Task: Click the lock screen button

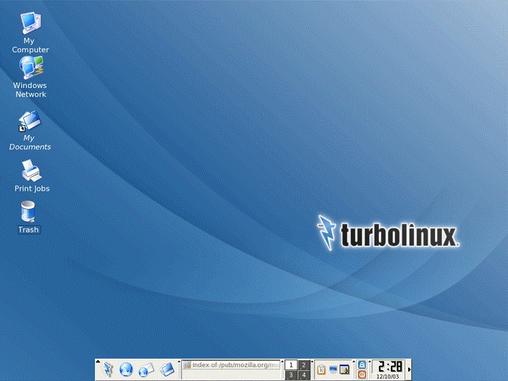Action: [362, 365]
